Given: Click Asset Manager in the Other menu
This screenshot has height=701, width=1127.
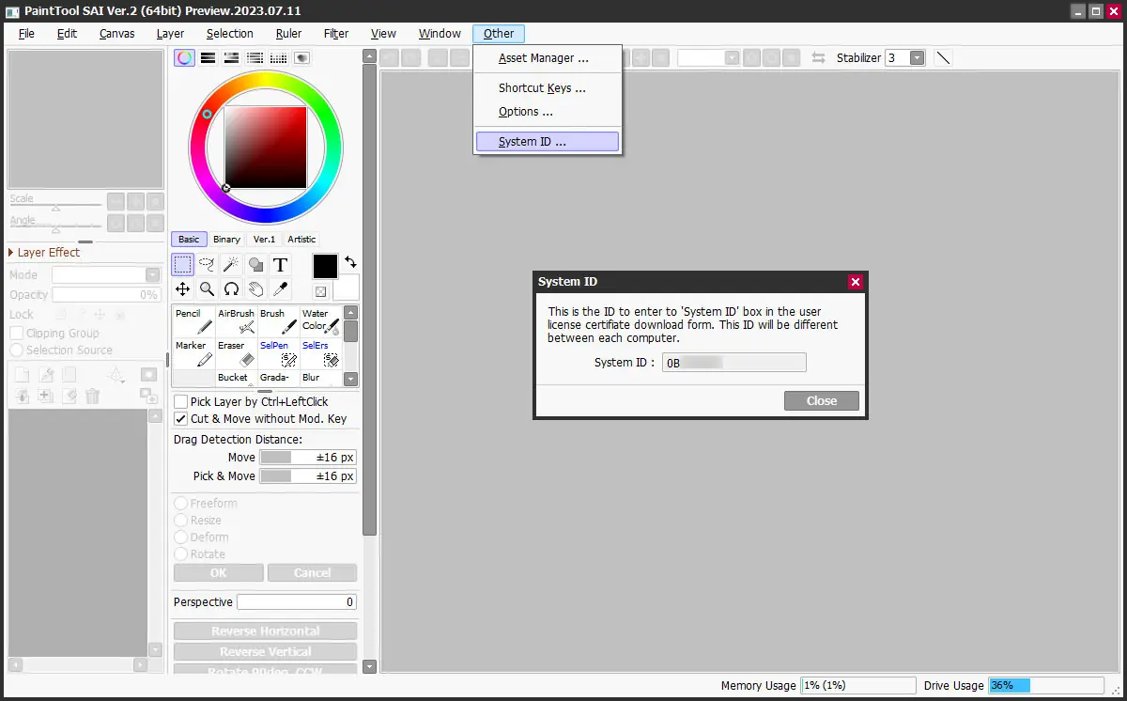Looking at the screenshot, I should 547,58.
